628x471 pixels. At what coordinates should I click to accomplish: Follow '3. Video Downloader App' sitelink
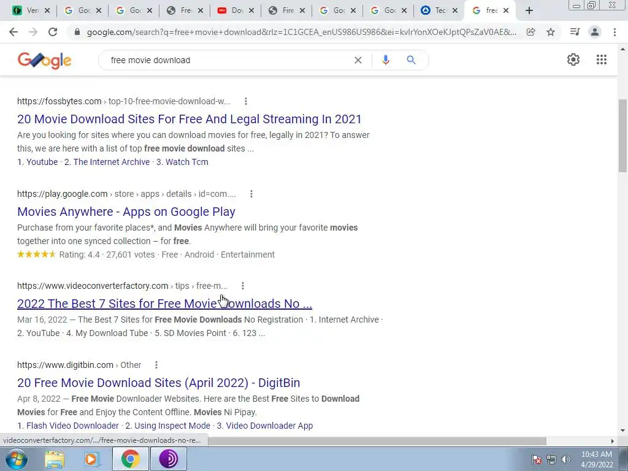click(265, 426)
